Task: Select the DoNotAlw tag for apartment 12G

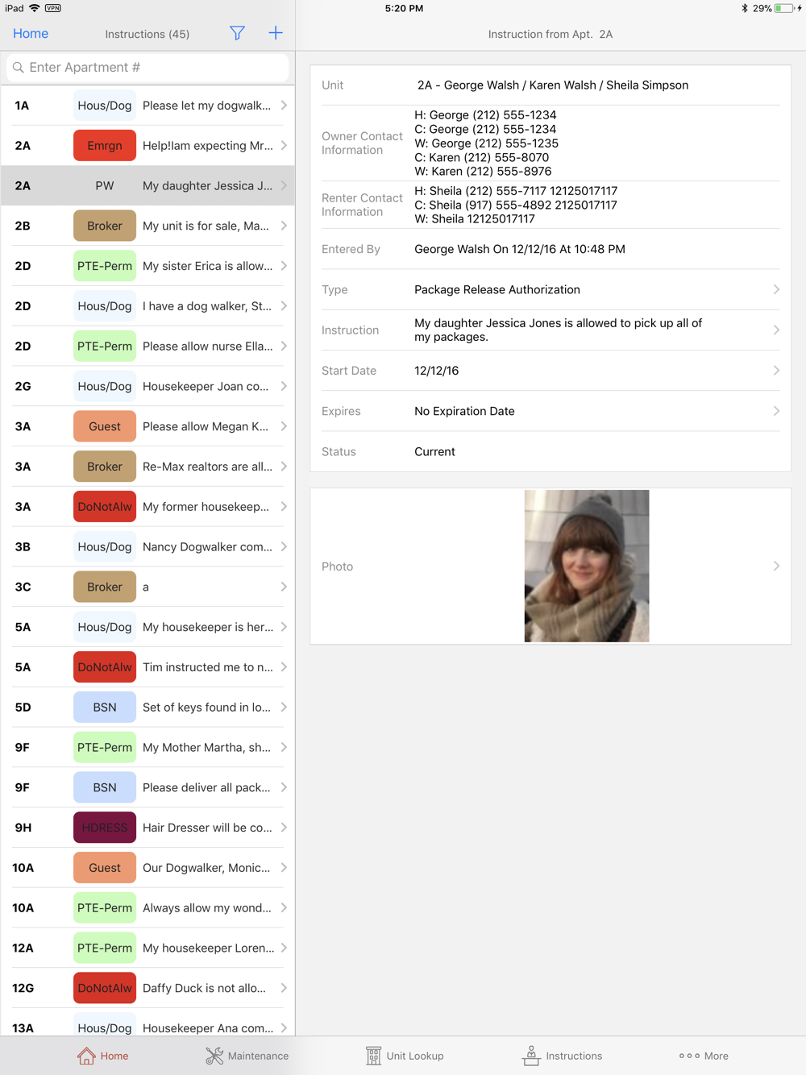Action: click(x=105, y=988)
